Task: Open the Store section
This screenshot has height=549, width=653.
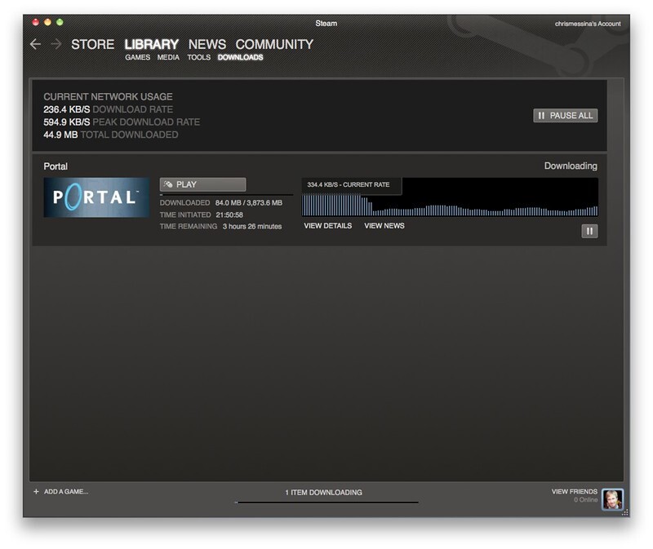Action: (x=92, y=44)
